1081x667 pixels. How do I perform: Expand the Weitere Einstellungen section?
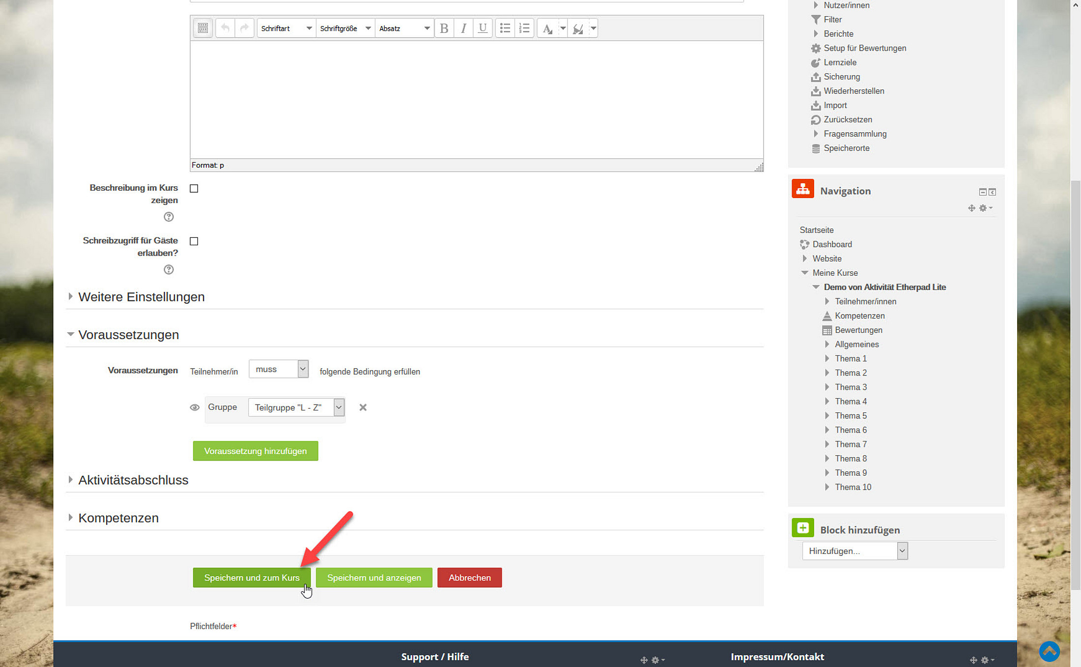[x=141, y=297]
